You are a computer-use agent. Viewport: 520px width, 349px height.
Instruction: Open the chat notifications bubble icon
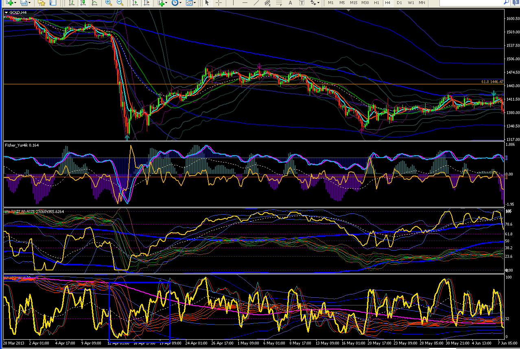click(x=516, y=3)
